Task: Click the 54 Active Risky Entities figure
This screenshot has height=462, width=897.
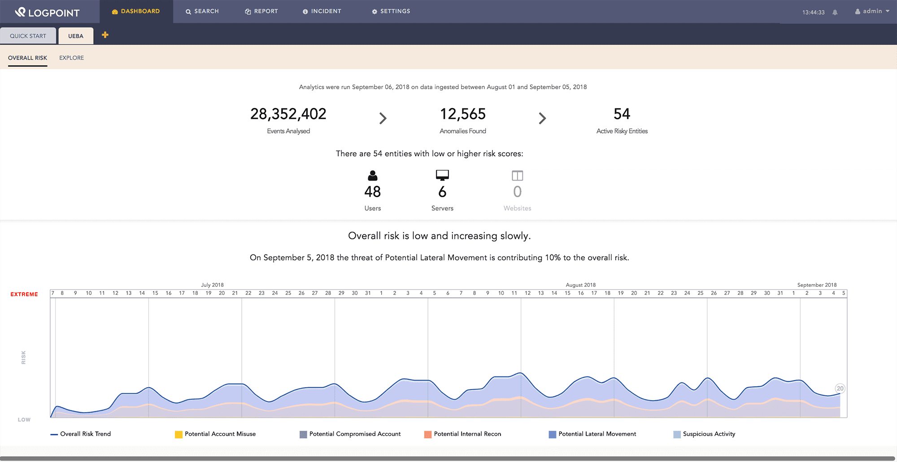Action: (622, 114)
